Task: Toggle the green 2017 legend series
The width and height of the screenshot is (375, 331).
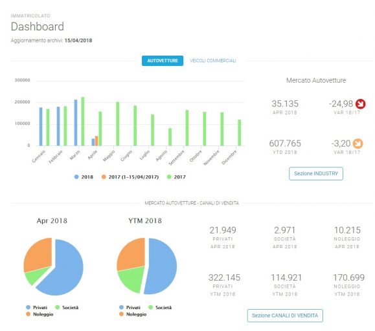Action: pos(176,177)
